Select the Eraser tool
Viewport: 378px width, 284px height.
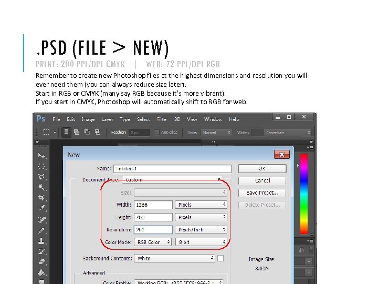41,262
